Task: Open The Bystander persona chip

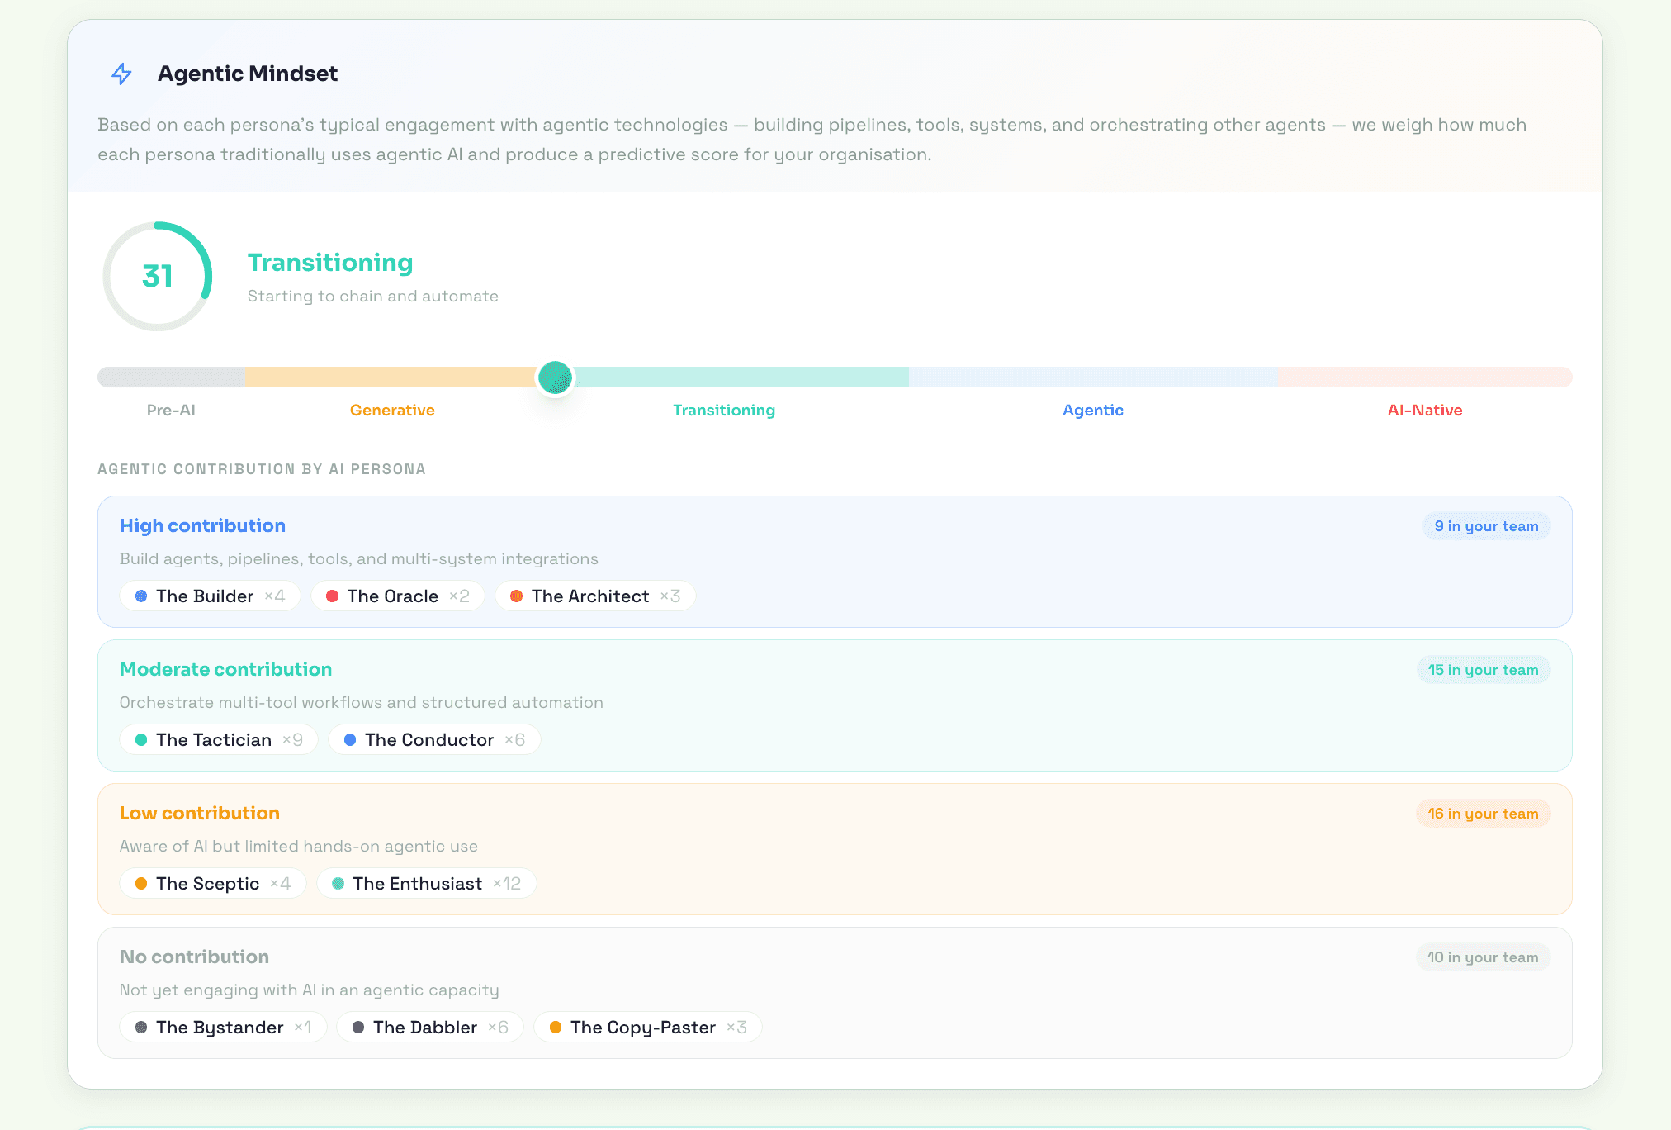Action: (x=223, y=1028)
